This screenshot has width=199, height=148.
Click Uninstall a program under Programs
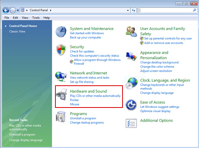coord(83,118)
